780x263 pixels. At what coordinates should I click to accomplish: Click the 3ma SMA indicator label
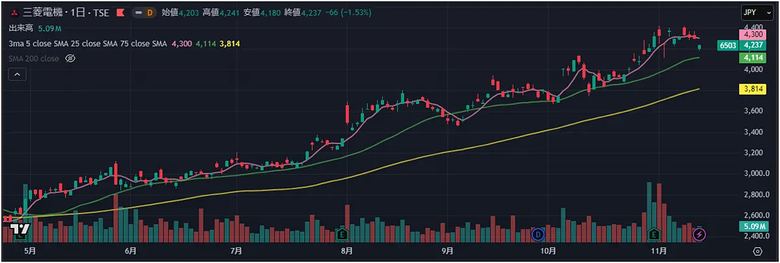[88, 44]
